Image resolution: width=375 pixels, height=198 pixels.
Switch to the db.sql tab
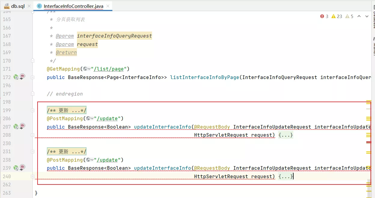pos(17,6)
